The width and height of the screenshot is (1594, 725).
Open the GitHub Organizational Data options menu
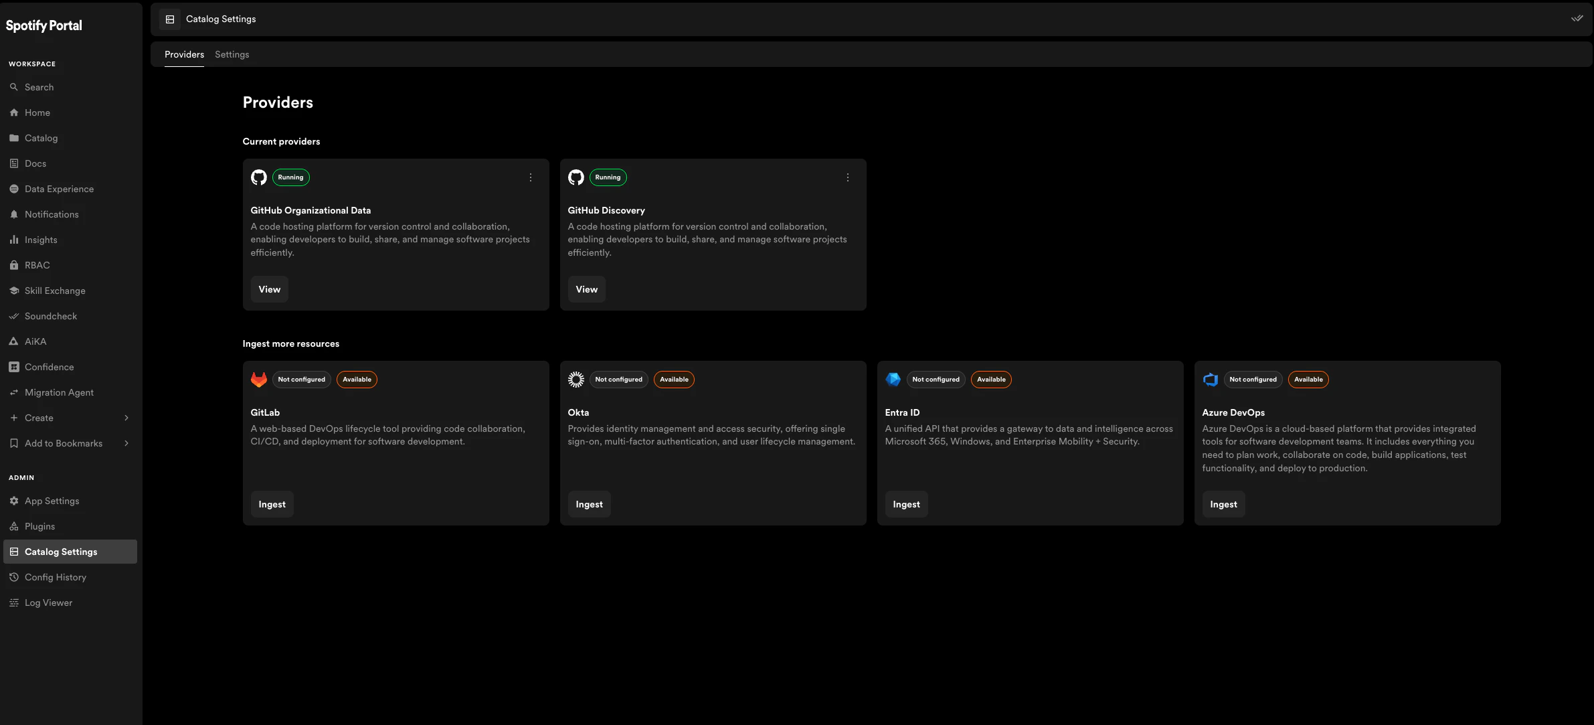[531, 177]
